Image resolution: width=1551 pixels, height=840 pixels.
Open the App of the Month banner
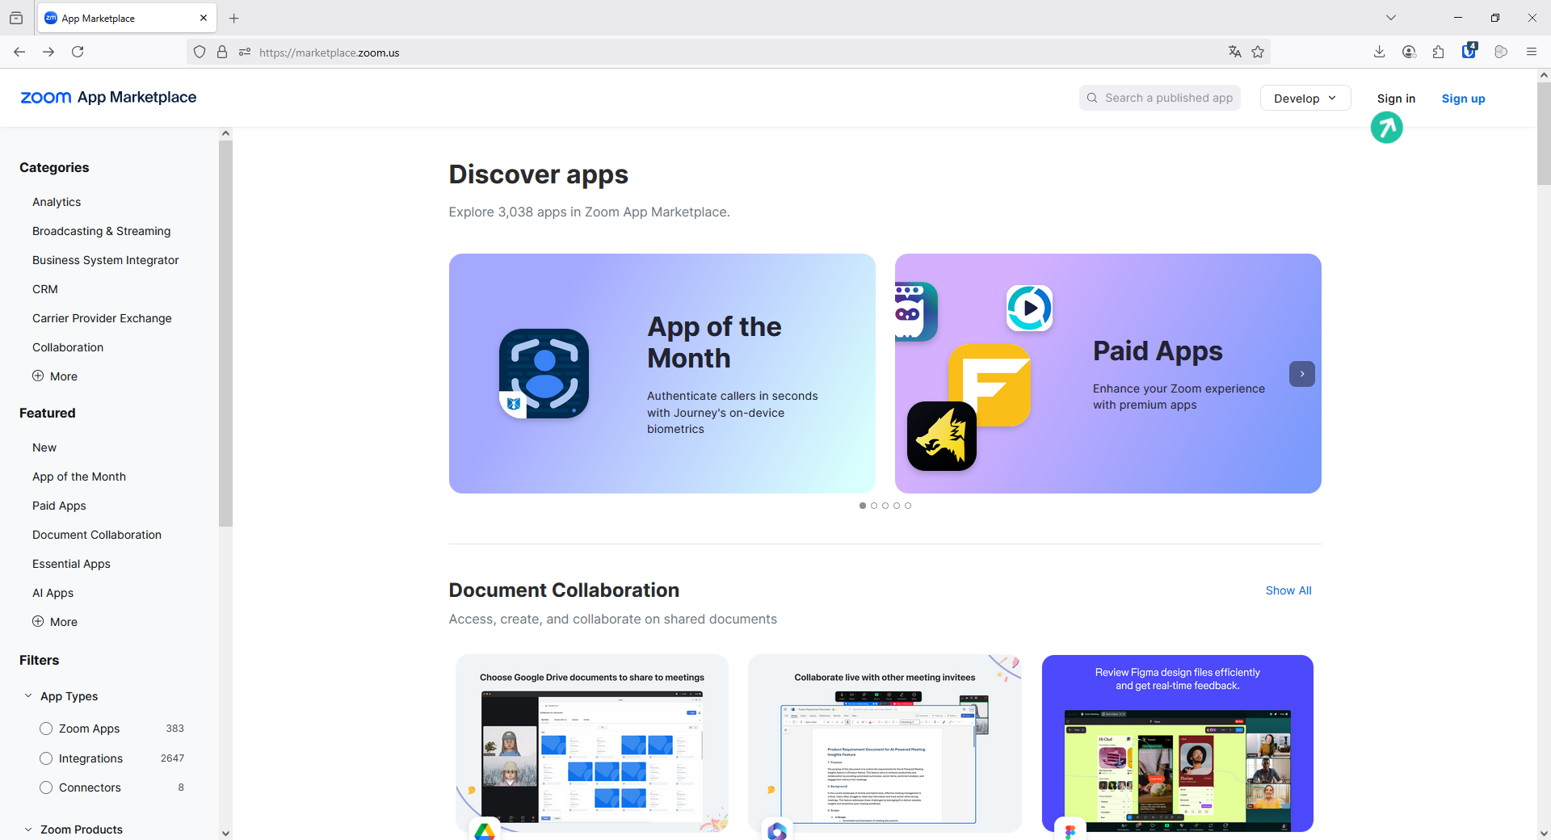(662, 373)
